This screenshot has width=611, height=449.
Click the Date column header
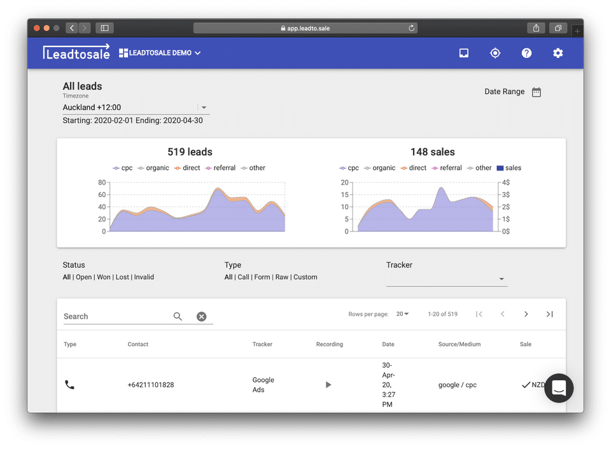[388, 344]
